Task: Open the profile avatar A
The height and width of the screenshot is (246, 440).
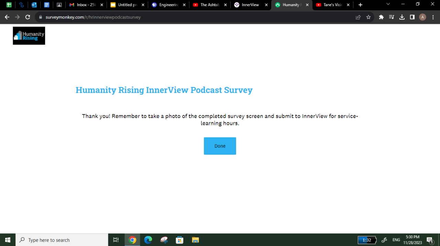Action: tap(422, 17)
